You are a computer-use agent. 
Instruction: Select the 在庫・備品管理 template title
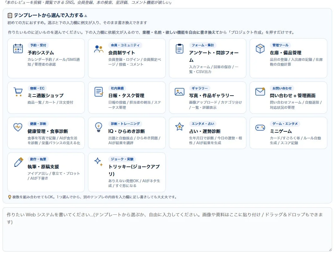click(x=286, y=52)
